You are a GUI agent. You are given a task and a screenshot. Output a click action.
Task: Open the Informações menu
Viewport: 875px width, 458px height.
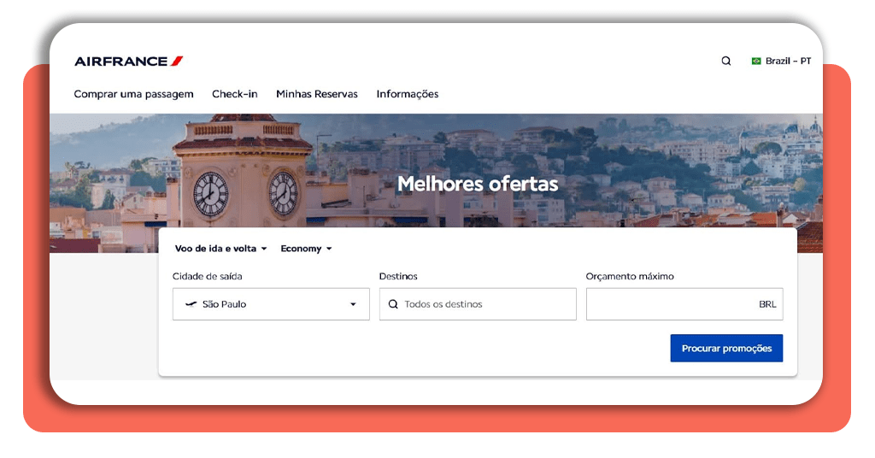(408, 94)
